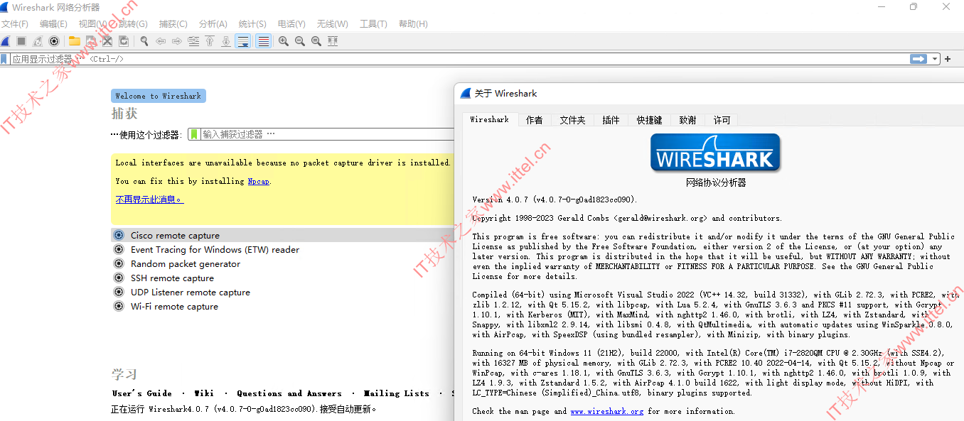Click the Wireshark logo in About dialog
964x421 pixels.
pyautogui.click(x=715, y=153)
